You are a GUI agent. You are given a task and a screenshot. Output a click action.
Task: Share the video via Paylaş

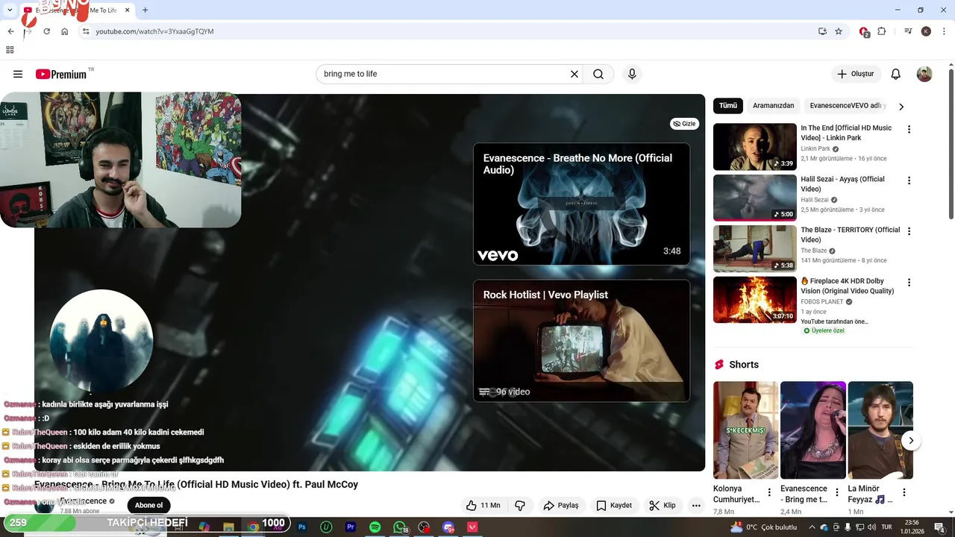(x=561, y=506)
